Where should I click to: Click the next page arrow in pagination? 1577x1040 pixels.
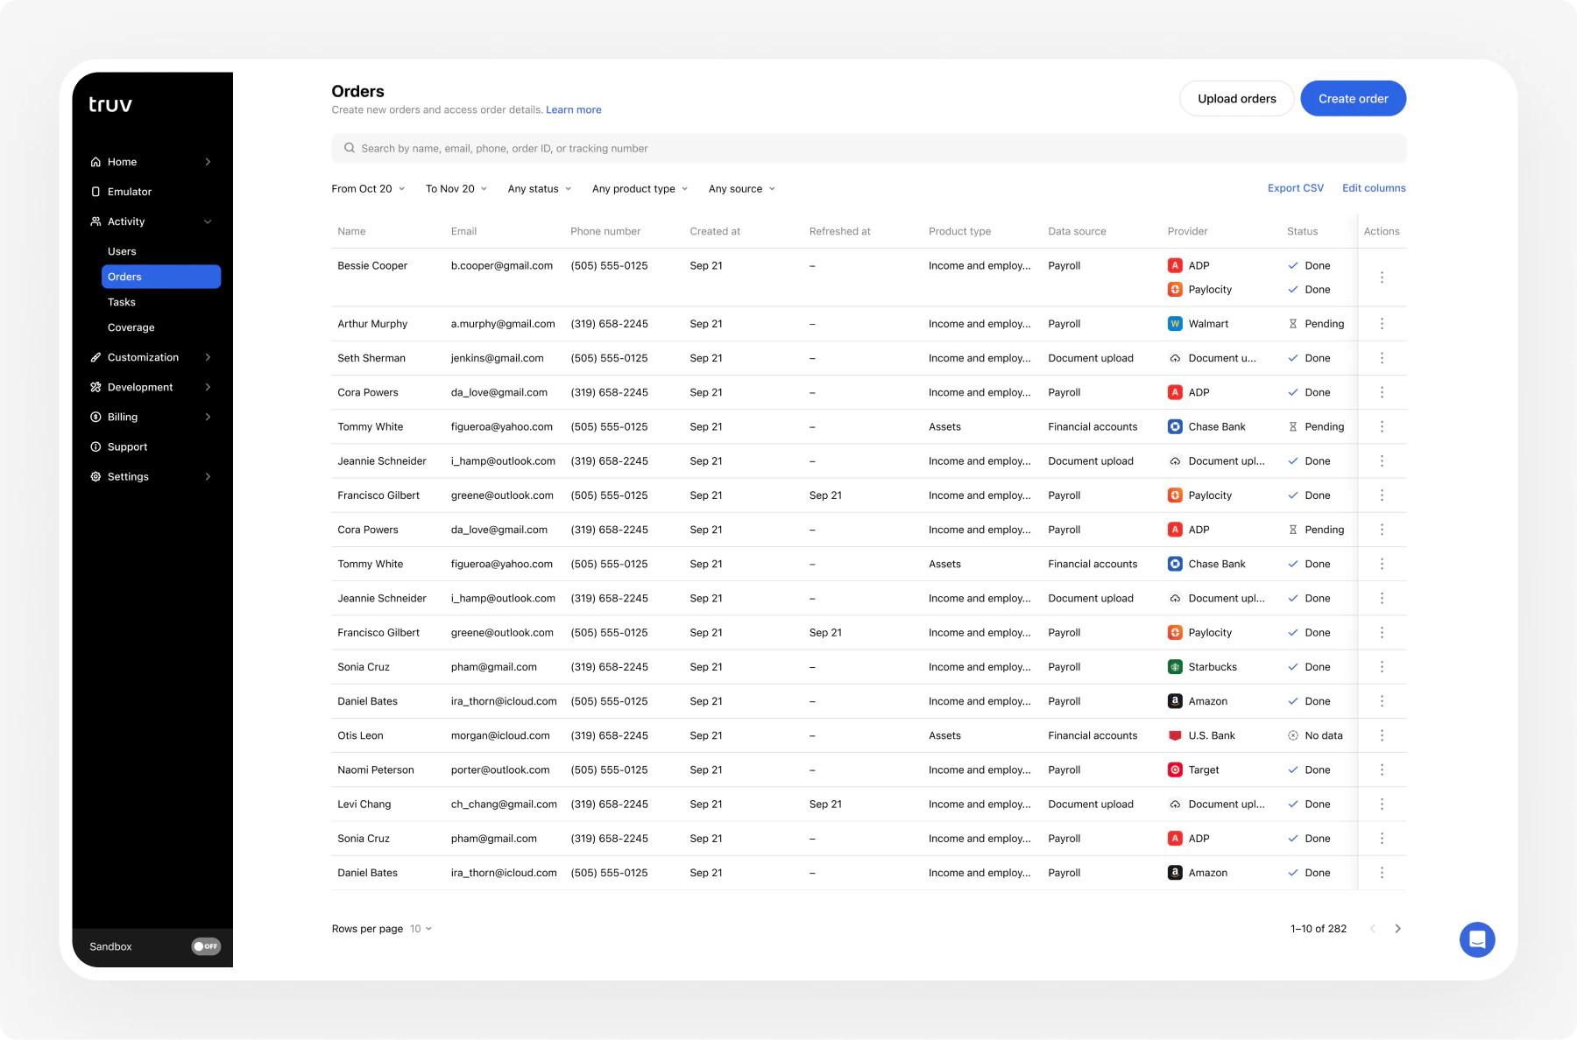[x=1398, y=929]
